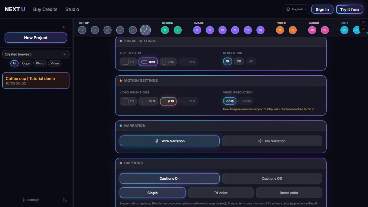Set video dimensions to 16:9 in Motion Settings
This screenshot has height=207, width=368.
pyautogui.click(x=148, y=101)
